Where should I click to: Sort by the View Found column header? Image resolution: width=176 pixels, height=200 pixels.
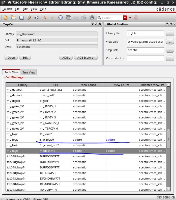(89, 85)
